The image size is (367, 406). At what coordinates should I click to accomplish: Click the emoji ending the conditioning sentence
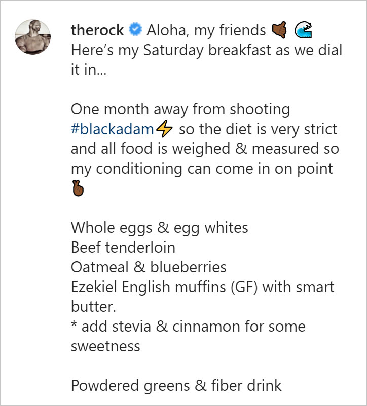pos(77,188)
